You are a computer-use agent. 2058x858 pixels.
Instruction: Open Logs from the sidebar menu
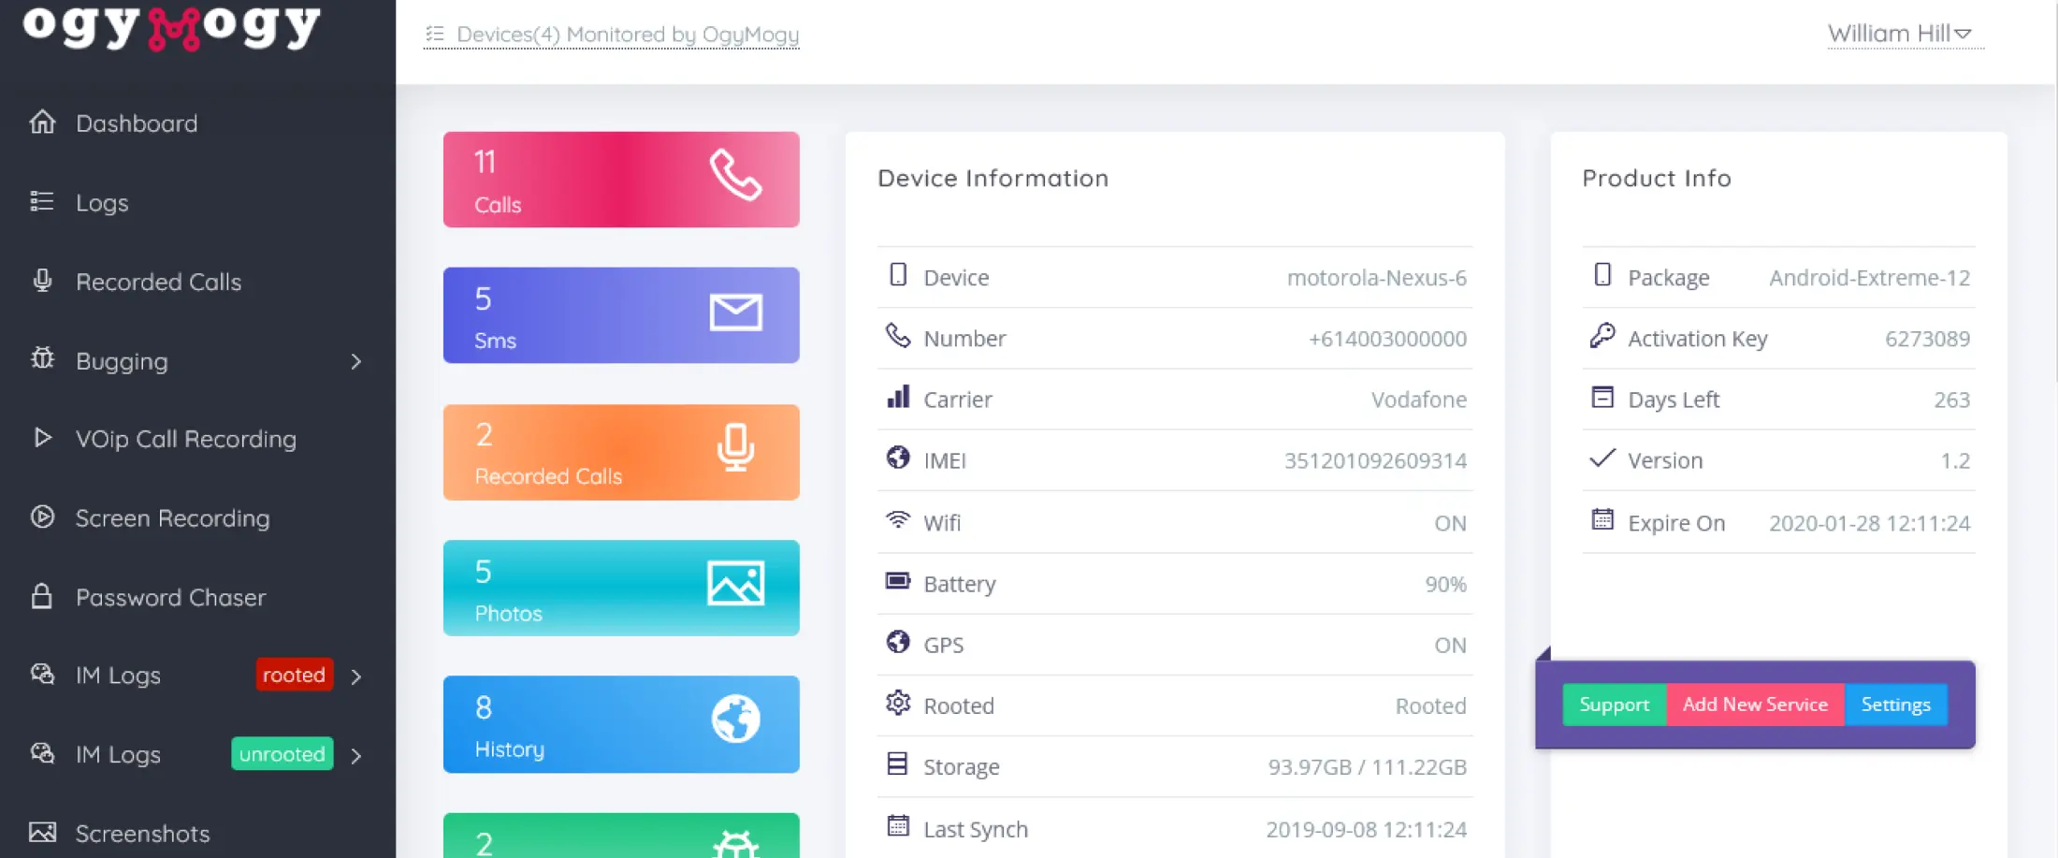(102, 203)
